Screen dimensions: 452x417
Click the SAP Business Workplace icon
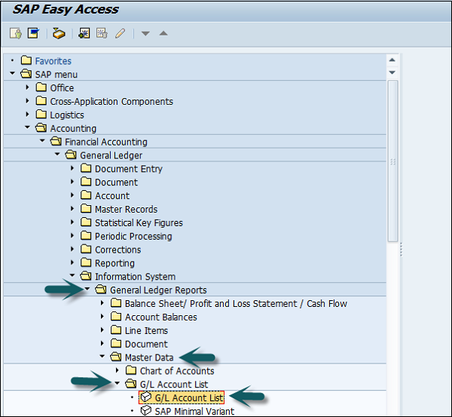(x=58, y=33)
